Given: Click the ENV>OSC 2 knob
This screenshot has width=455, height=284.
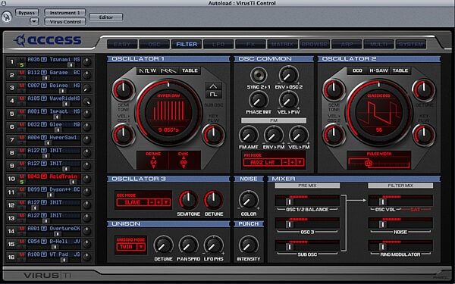Looking at the screenshot, I should (x=288, y=75).
